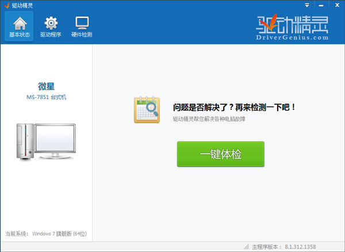Open the 基本状态 home tab

pyautogui.click(x=18, y=26)
